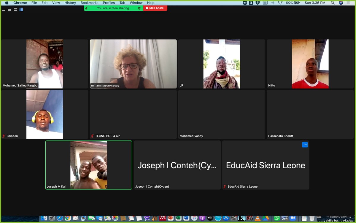Open WhatsApp from the Dock
Viewport: 356px width, 223px height.
tap(277, 218)
